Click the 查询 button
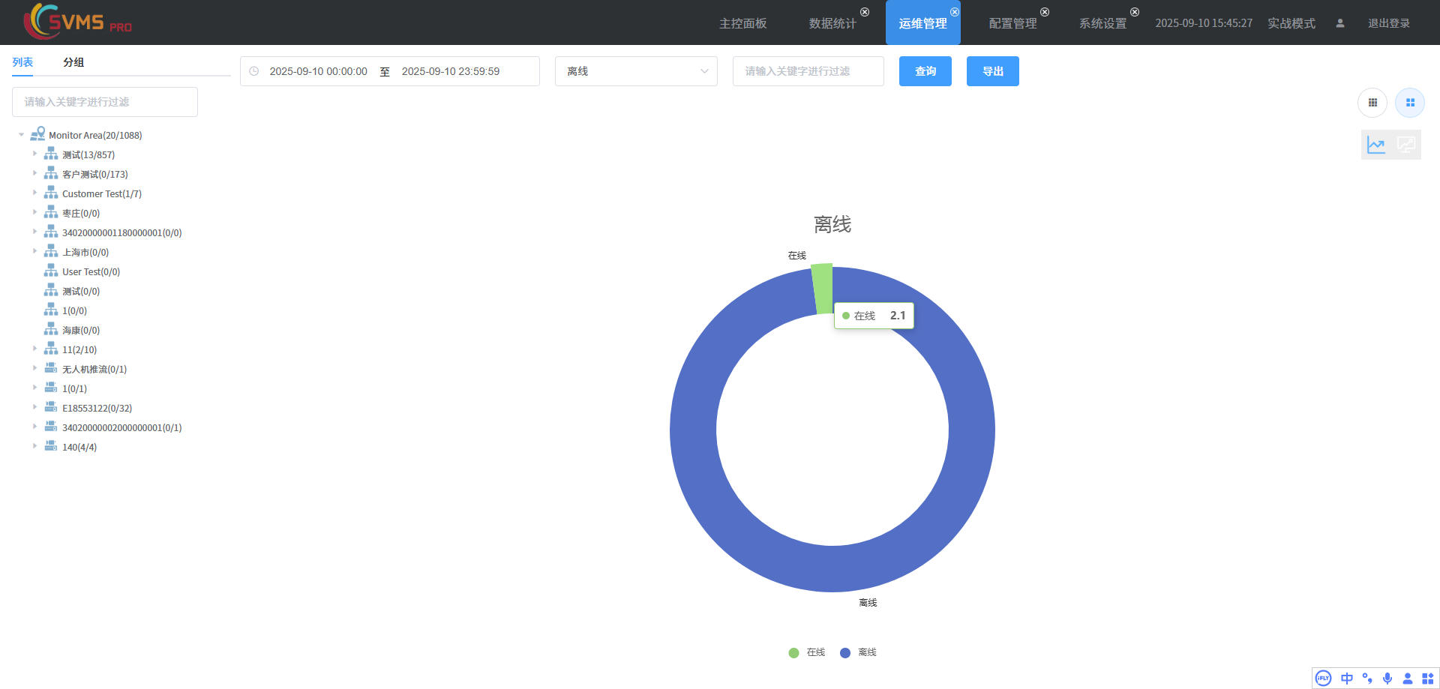1440x689 pixels. pyautogui.click(x=925, y=71)
